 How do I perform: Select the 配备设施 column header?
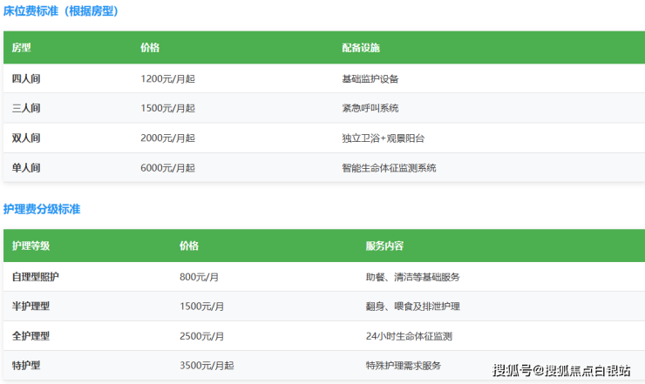[361, 48]
